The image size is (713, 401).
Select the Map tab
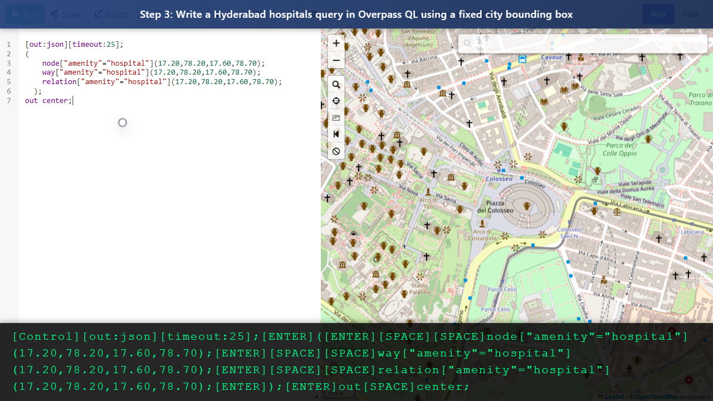point(658,14)
